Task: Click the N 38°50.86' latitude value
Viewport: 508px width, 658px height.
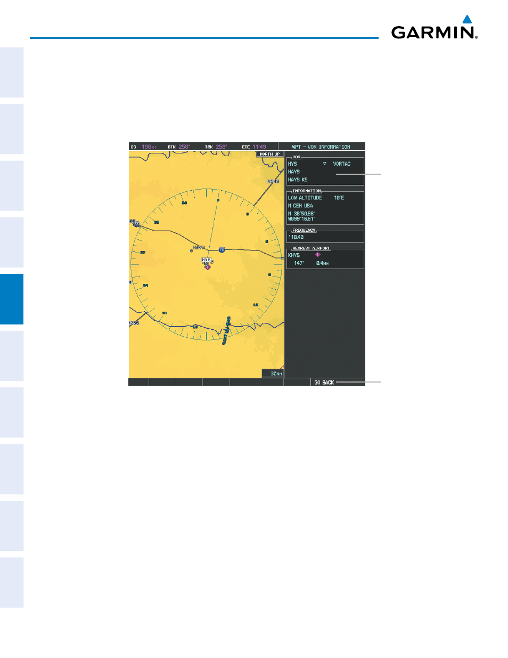Action: click(x=301, y=214)
